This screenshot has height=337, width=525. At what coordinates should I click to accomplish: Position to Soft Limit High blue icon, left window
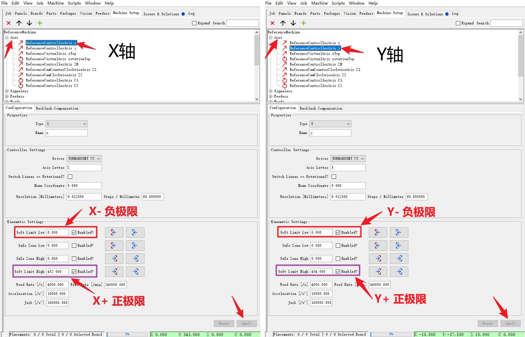[x=135, y=271]
